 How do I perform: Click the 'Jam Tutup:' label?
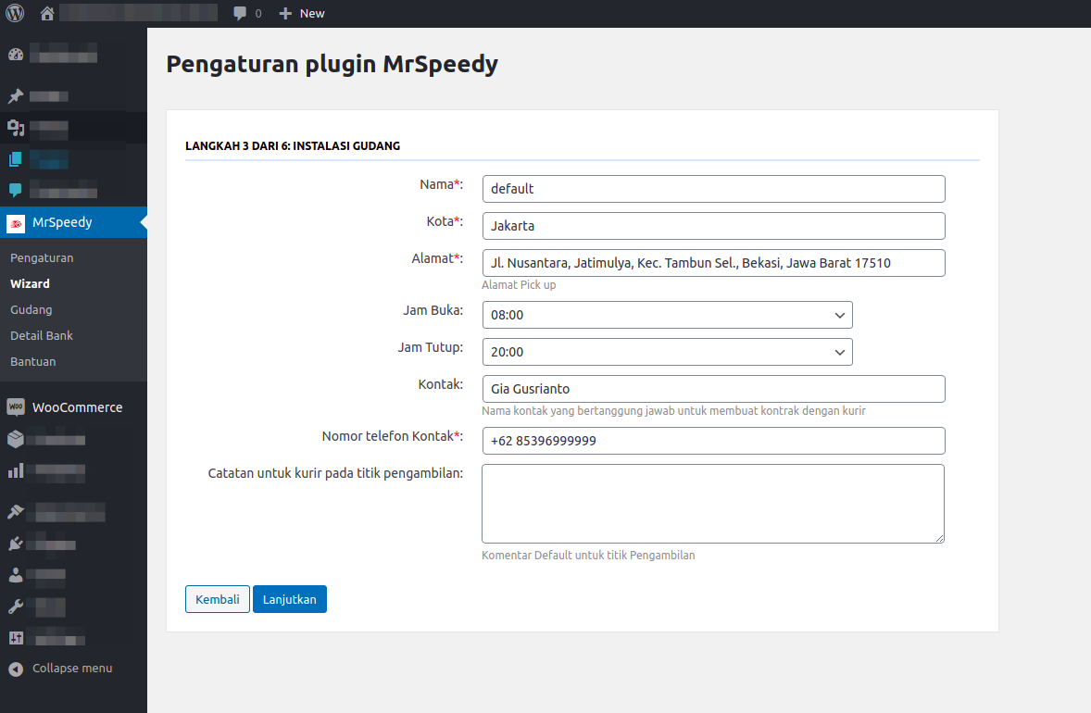point(431,347)
